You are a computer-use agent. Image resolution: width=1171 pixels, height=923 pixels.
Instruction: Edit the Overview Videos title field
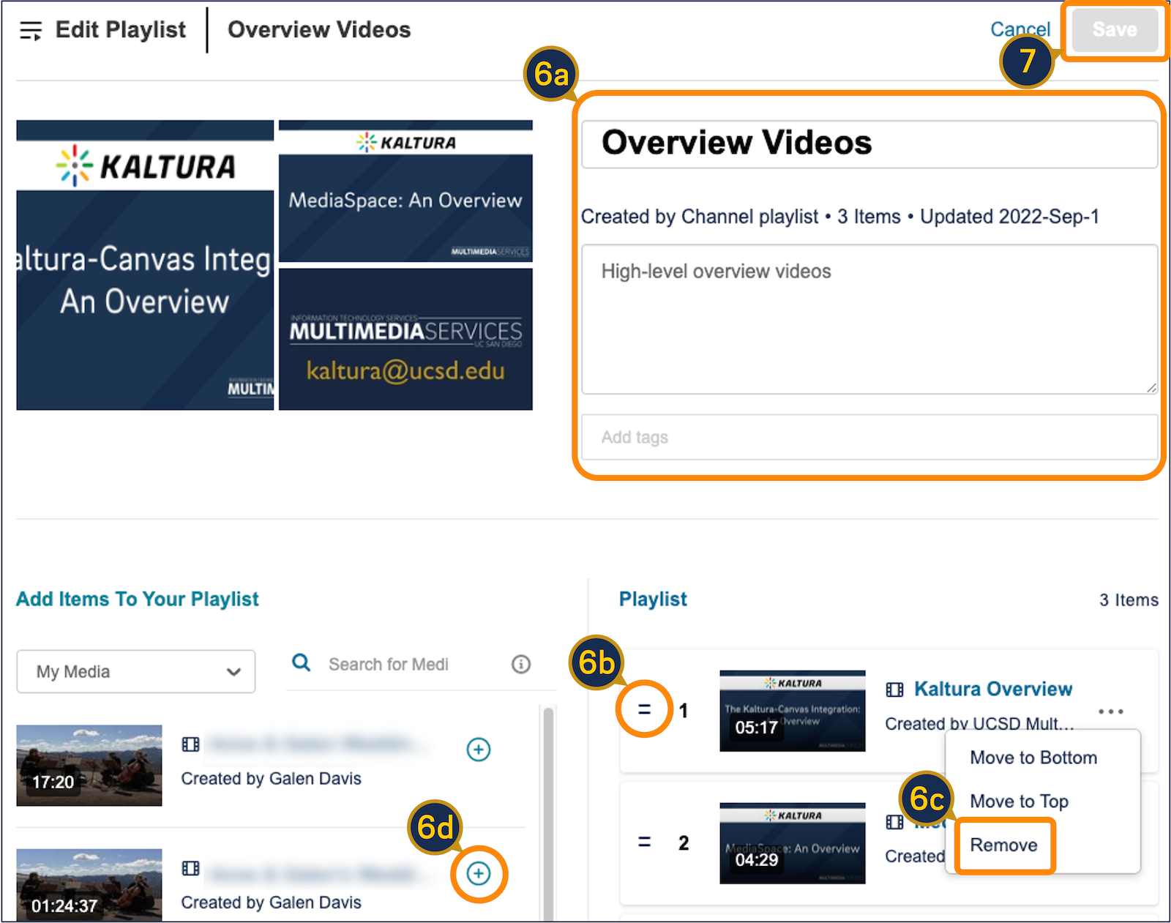click(x=869, y=143)
